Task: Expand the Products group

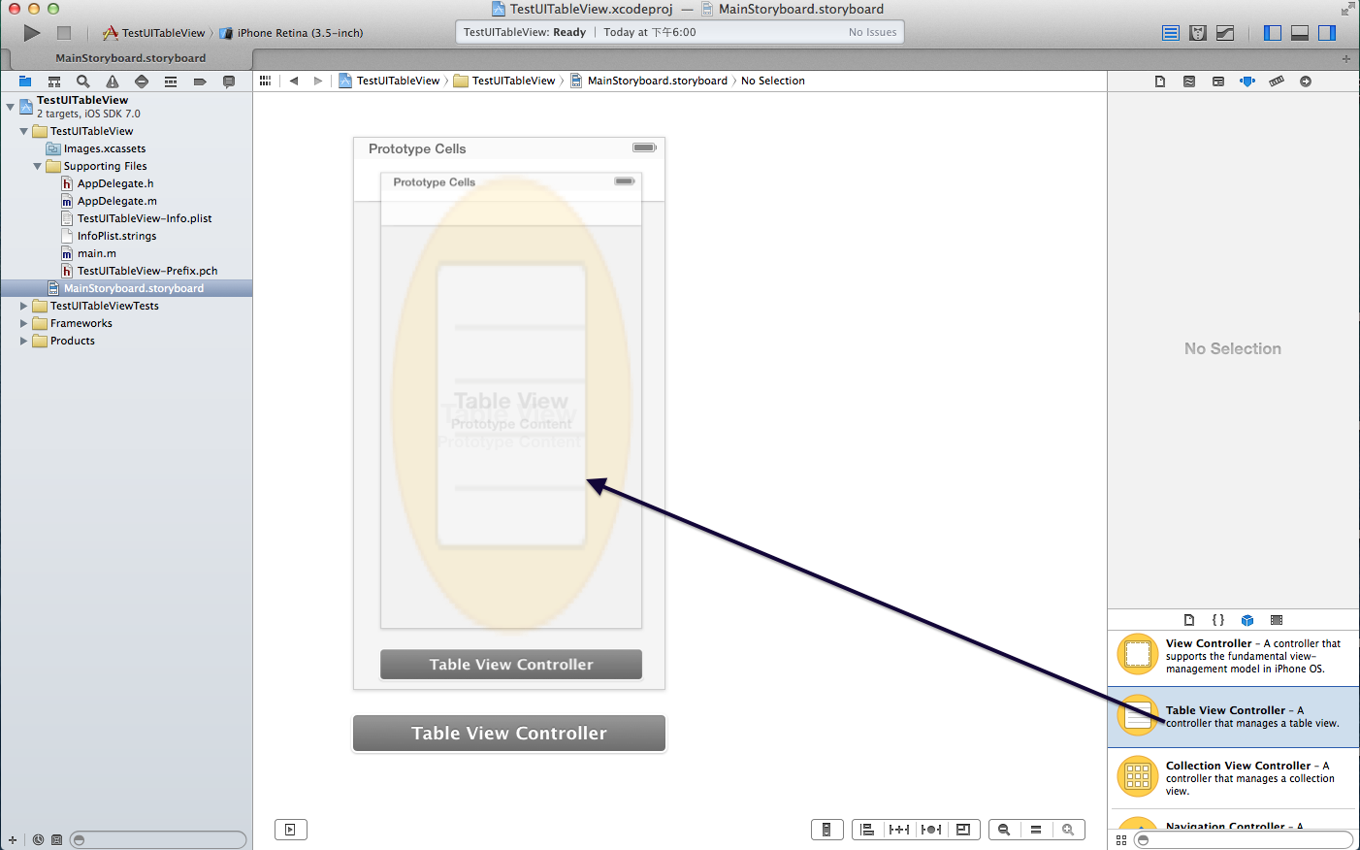Action: 24,341
